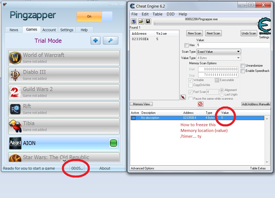Open the D3D menu in Cheat Engine

tap(170, 14)
